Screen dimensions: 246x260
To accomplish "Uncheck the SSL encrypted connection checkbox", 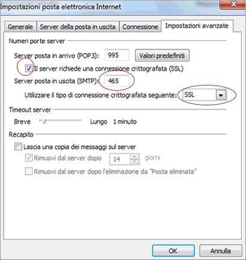I will [28, 69].
